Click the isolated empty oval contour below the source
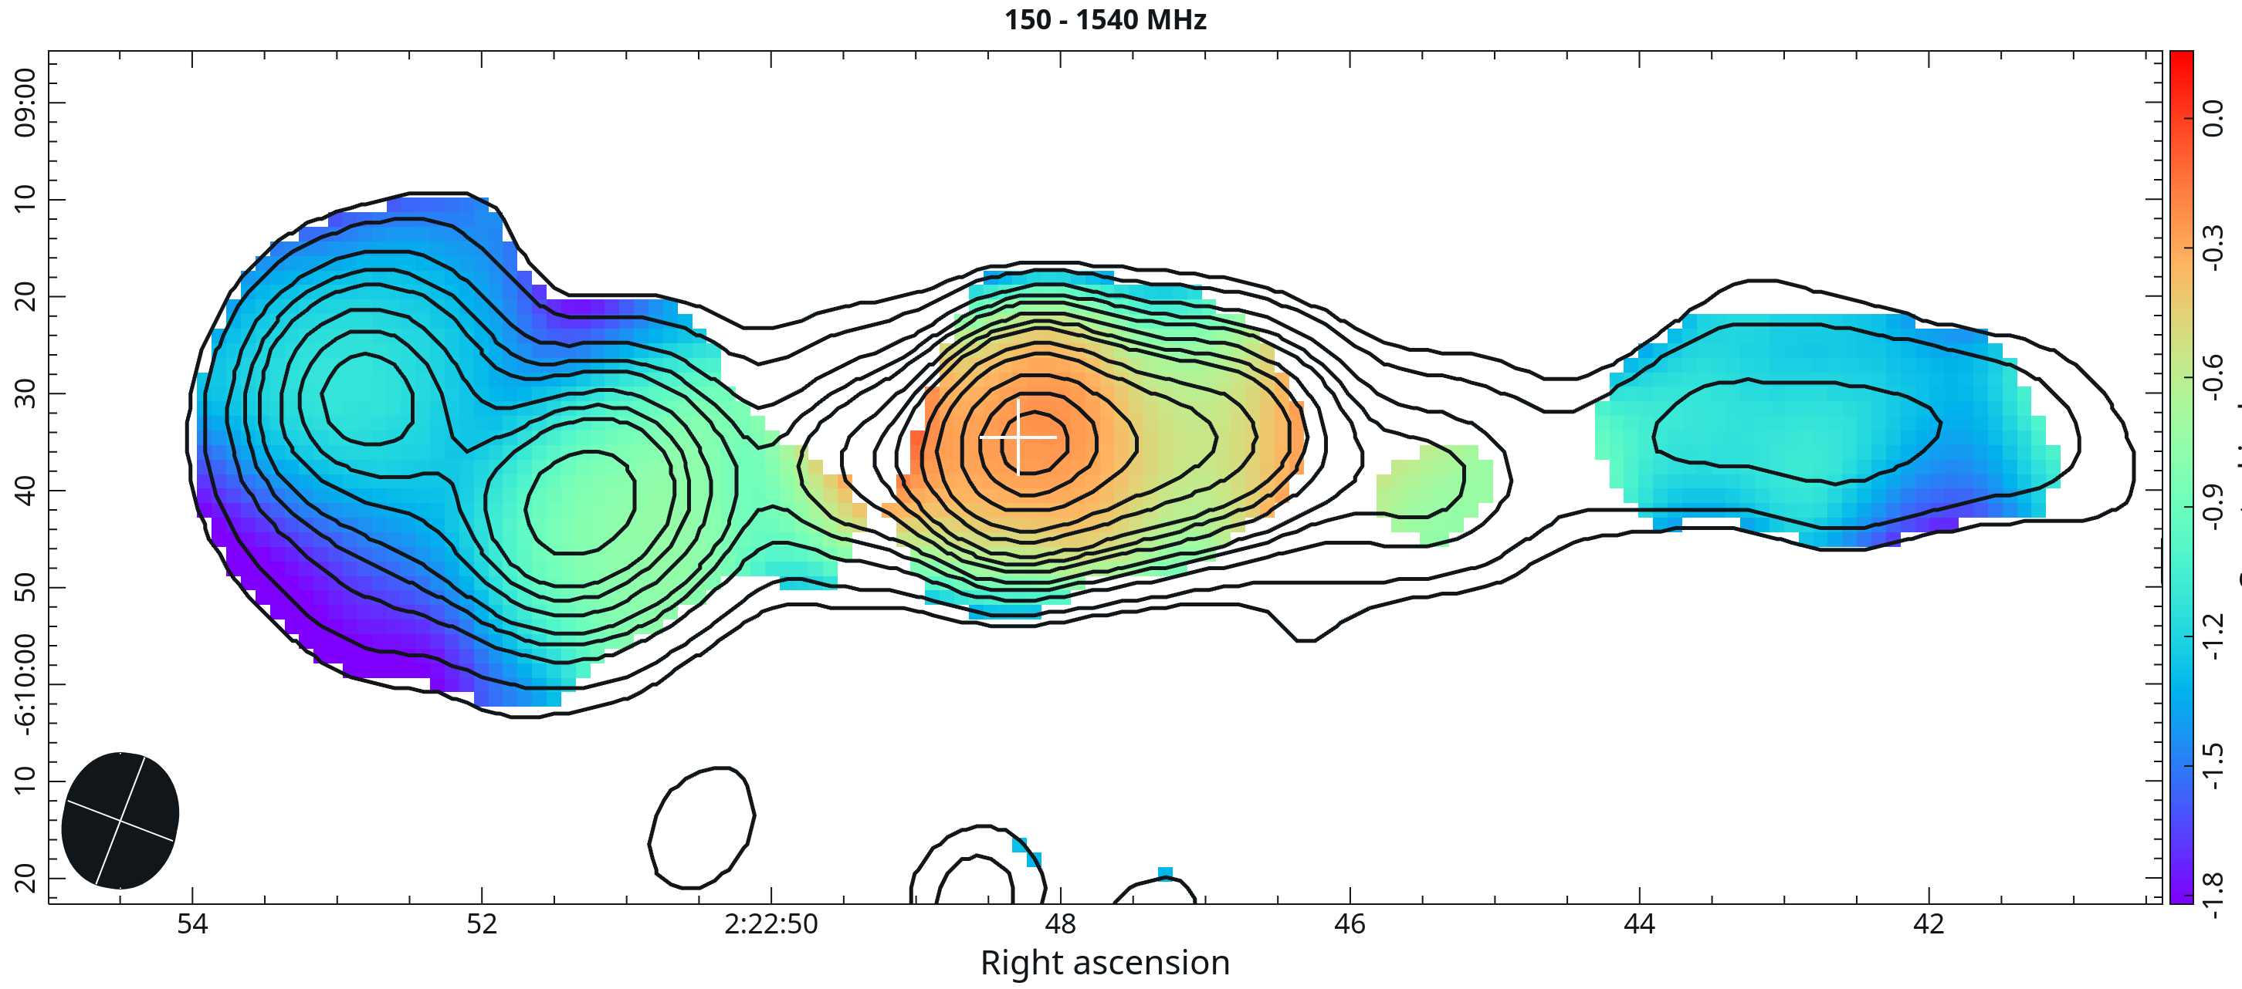Screen dimensions: 2242x989 pos(702,827)
